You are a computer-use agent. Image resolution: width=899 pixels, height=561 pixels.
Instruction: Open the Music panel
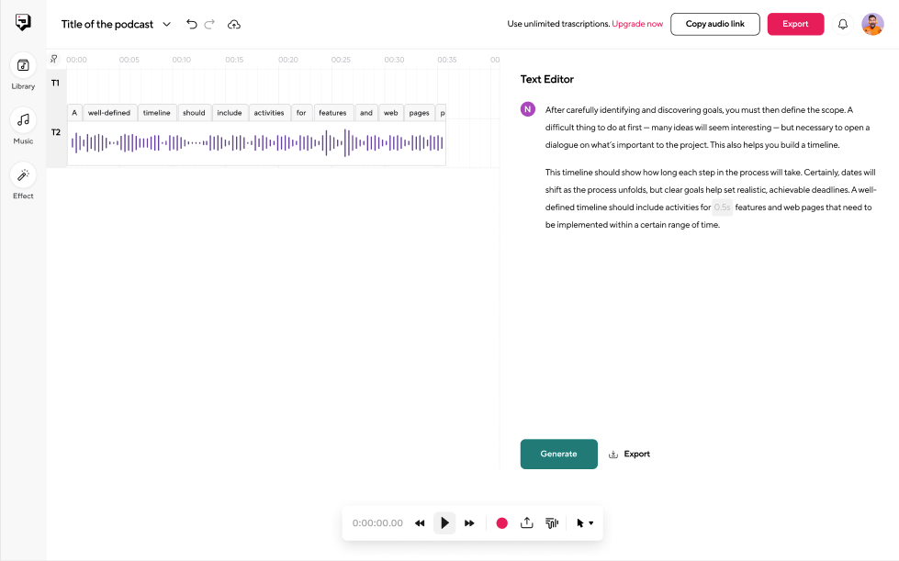click(x=22, y=119)
